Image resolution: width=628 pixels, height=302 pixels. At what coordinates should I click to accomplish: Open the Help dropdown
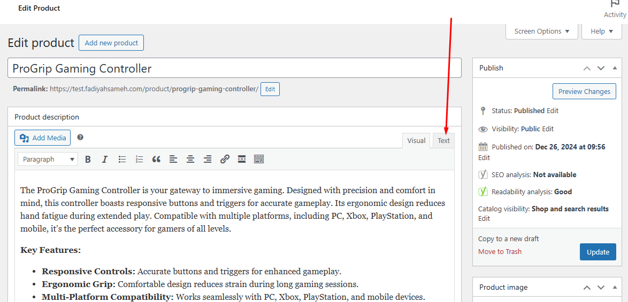602,31
